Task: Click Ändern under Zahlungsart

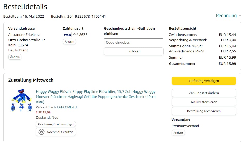Action: click(x=70, y=42)
